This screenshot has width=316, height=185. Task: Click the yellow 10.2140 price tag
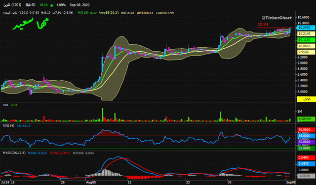coord(306,34)
